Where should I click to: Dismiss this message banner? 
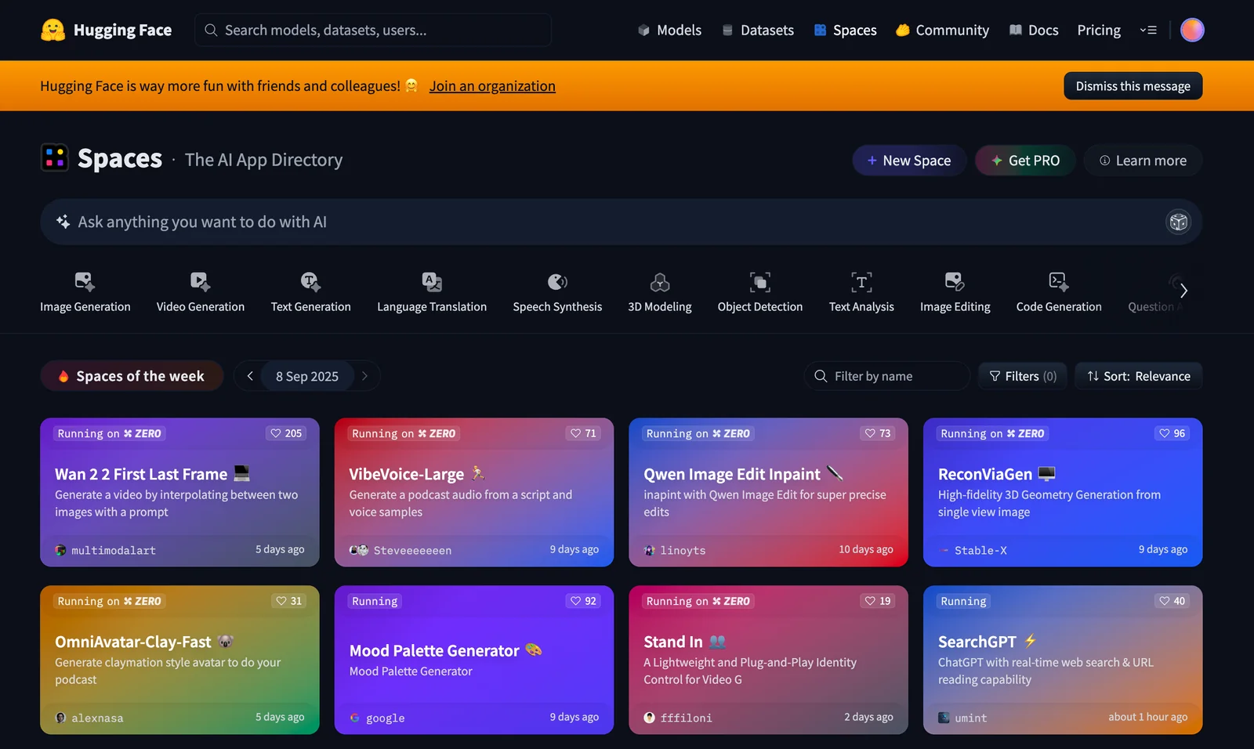1133,86
